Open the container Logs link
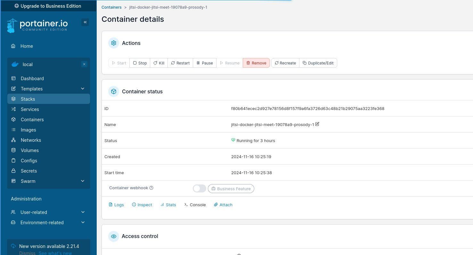This screenshot has width=473, height=255. [116, 205]
